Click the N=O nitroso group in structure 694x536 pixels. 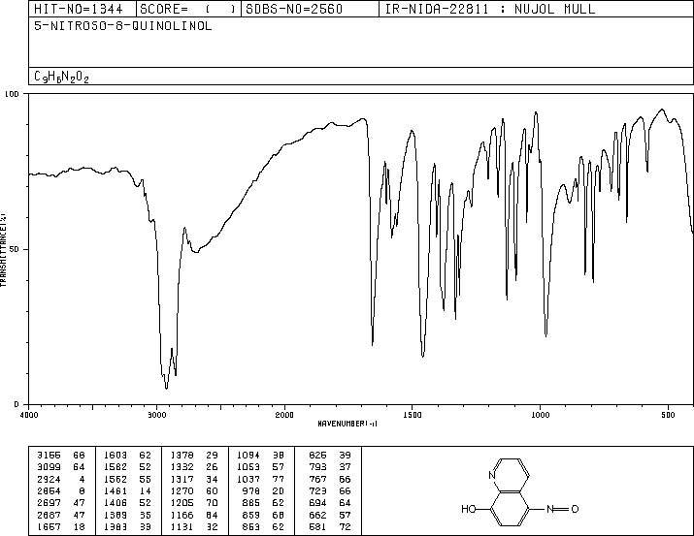[x=563, y=509]
